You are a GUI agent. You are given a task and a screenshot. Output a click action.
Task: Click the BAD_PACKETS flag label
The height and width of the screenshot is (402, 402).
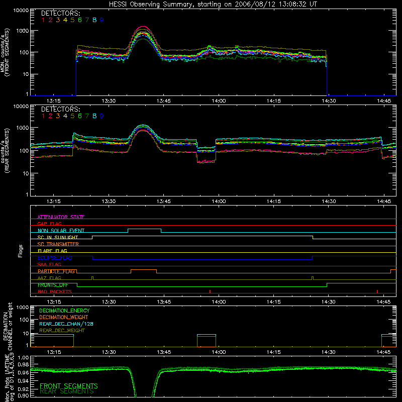55,291
